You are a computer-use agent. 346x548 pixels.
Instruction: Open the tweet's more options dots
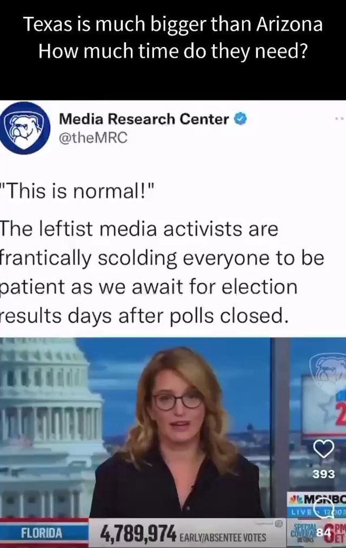pyautogui.click(x=340, y=119)
